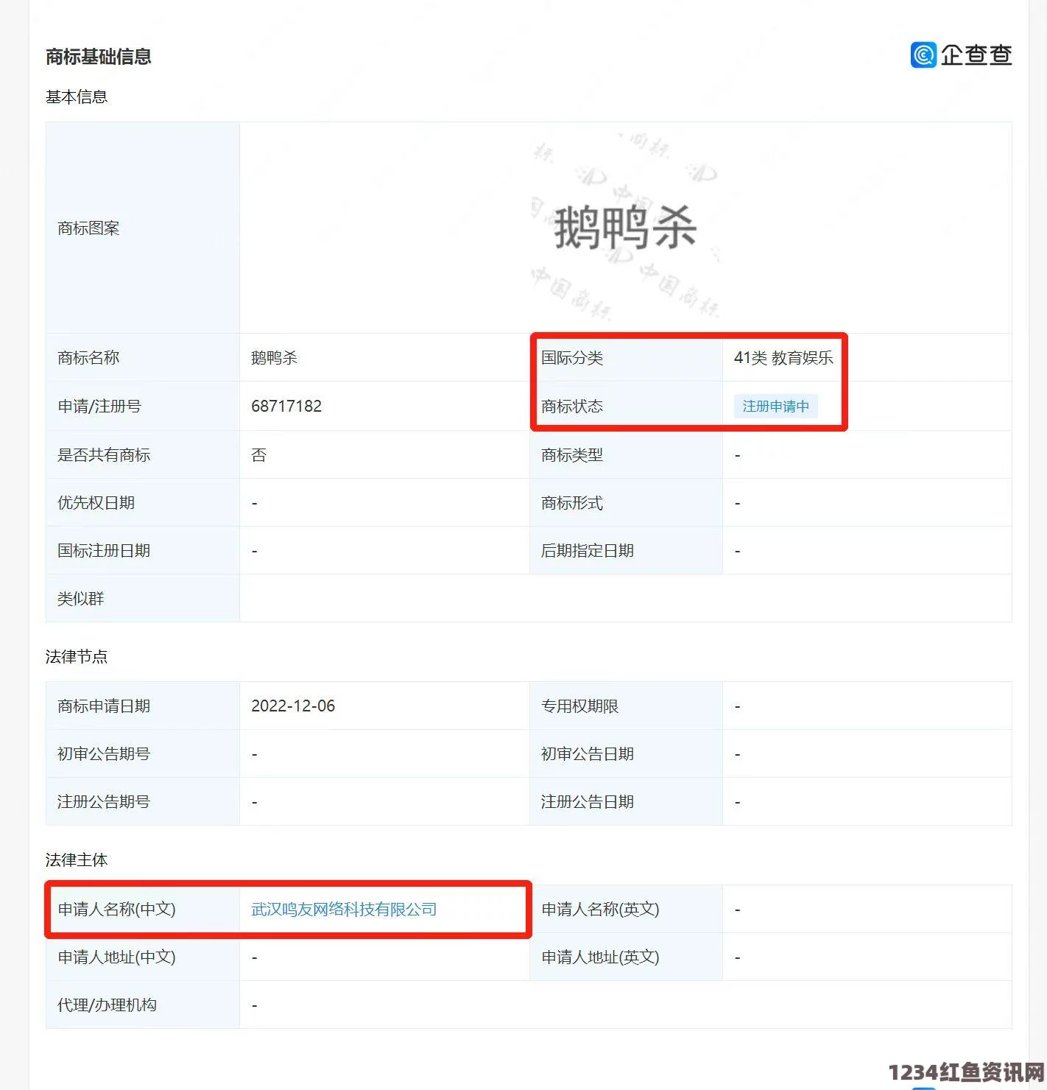Click the 商标申请日期 label

pos(104,706)
